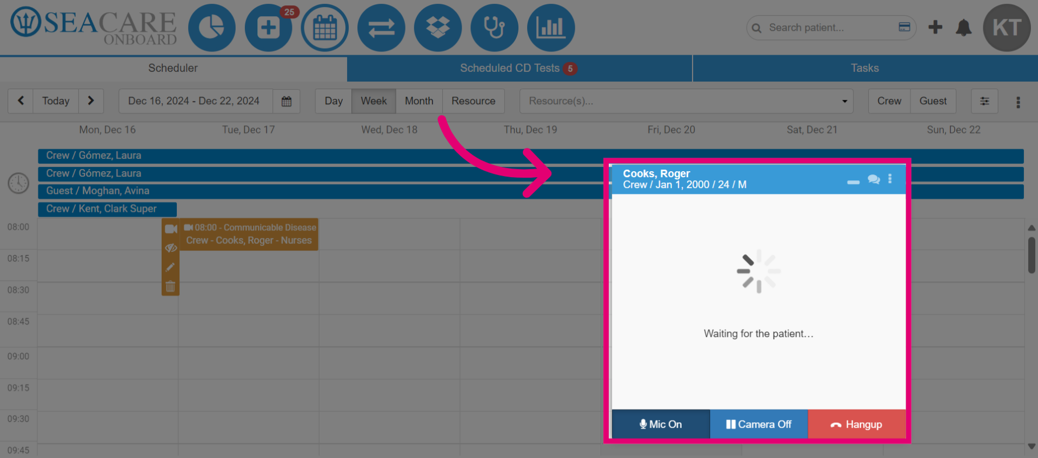Go to the previous week arrow
Viewport: 1038px width, 458px height.
[x=21, y=101]
